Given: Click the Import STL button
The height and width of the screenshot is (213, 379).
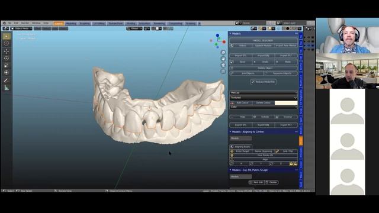Looking at the screenshot, I should click(x=241, y=56).
